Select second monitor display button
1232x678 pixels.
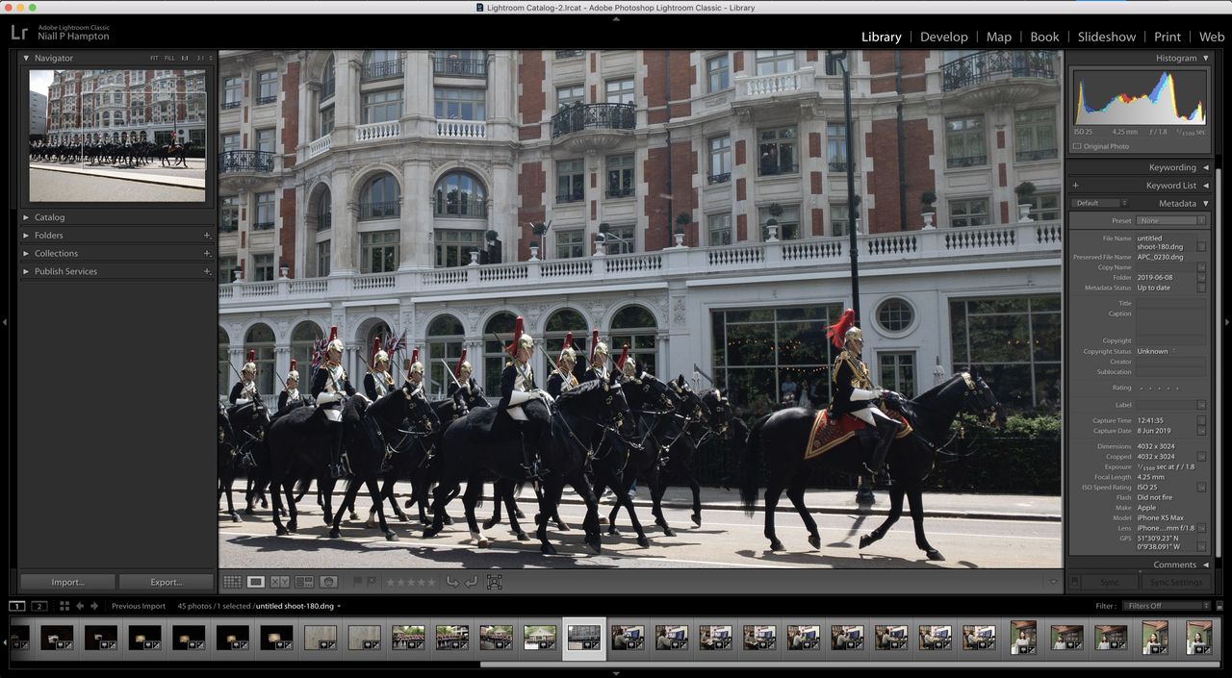(x=39, y=606)
